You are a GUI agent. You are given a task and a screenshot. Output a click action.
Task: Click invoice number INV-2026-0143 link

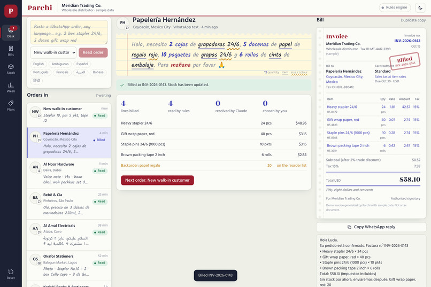407,41
